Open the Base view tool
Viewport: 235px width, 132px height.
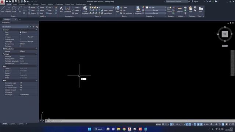click(x=201, y=10)
